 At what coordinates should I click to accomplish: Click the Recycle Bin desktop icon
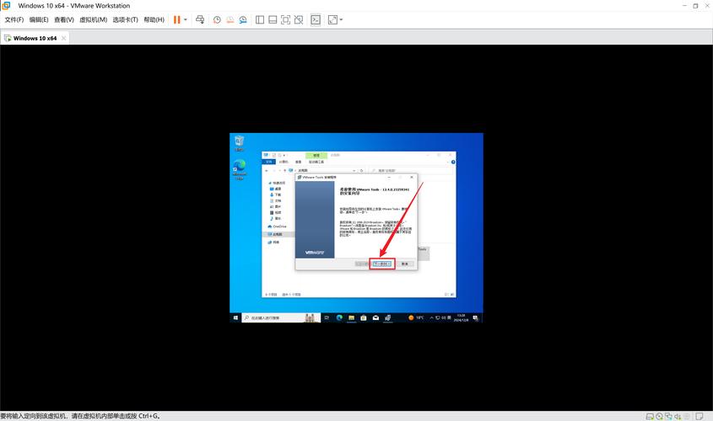pyautogui.click(x=240, y=141)
